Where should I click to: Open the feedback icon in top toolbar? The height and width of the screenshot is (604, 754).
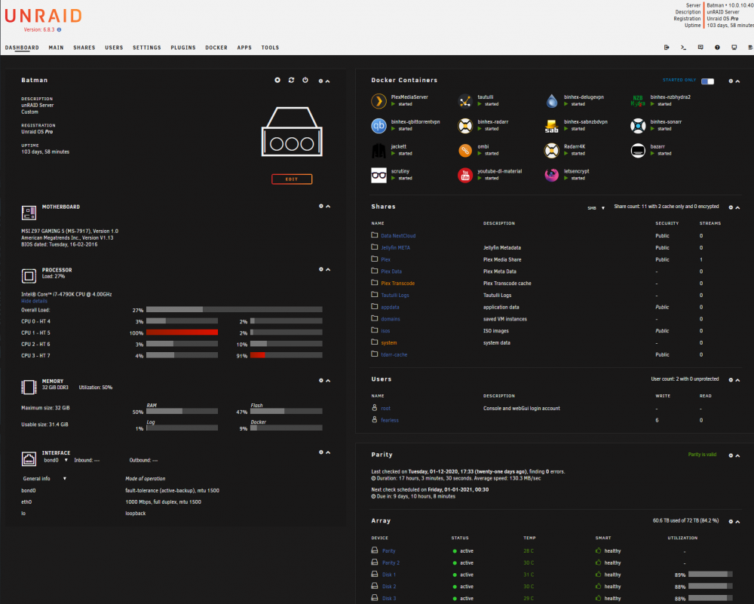pos(700,47)
